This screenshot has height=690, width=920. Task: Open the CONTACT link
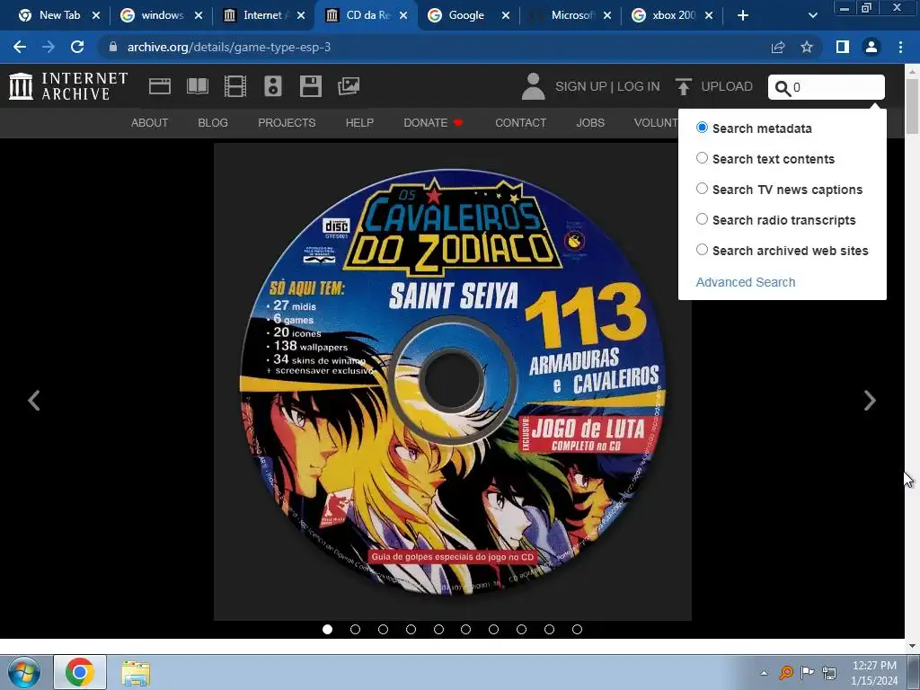[520, 122]
